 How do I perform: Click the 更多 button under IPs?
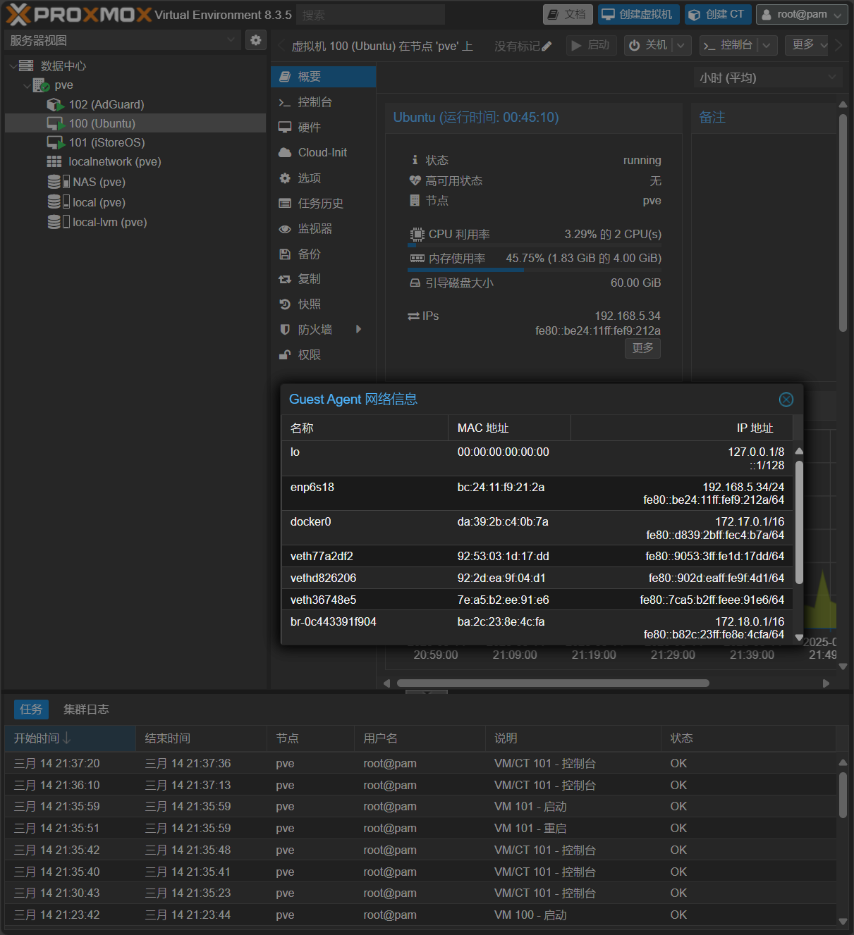(x=642, y=348)
